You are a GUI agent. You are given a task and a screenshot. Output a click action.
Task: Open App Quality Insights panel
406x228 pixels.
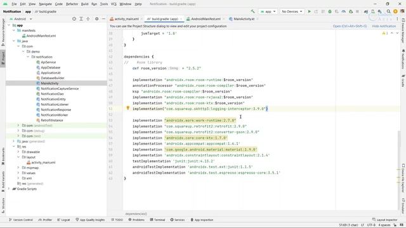pos(90,220)
